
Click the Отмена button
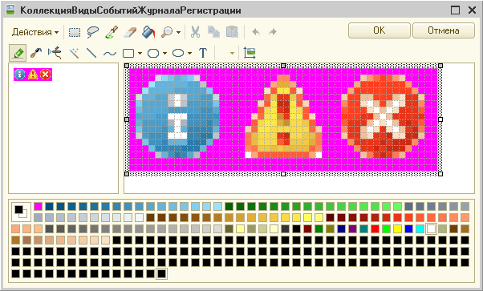tap(443, 30)
